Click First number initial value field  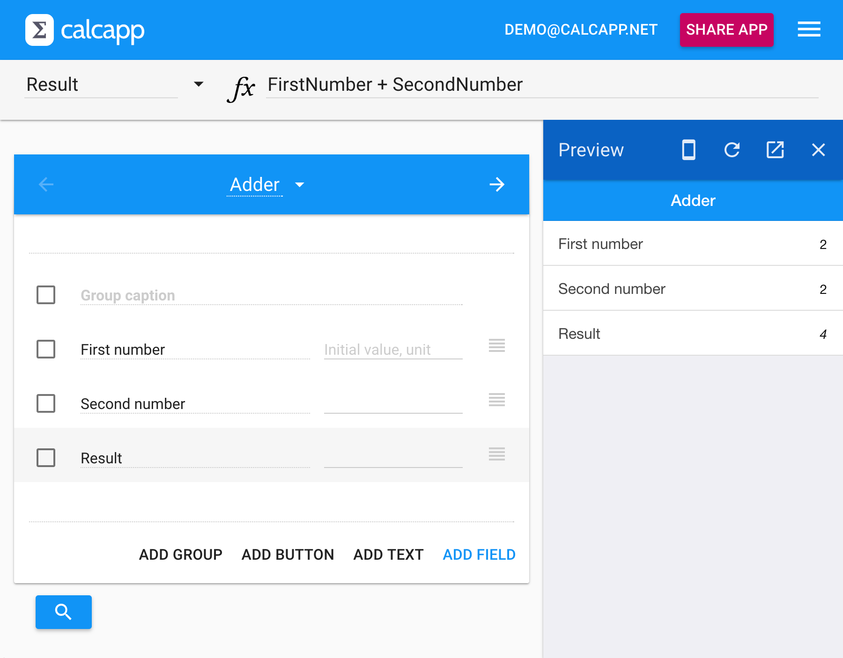click(x=393, y=350)
